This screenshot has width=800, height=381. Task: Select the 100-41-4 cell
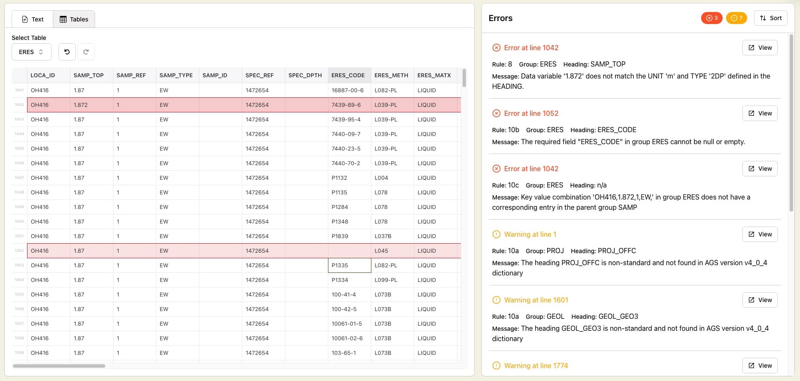349,294
